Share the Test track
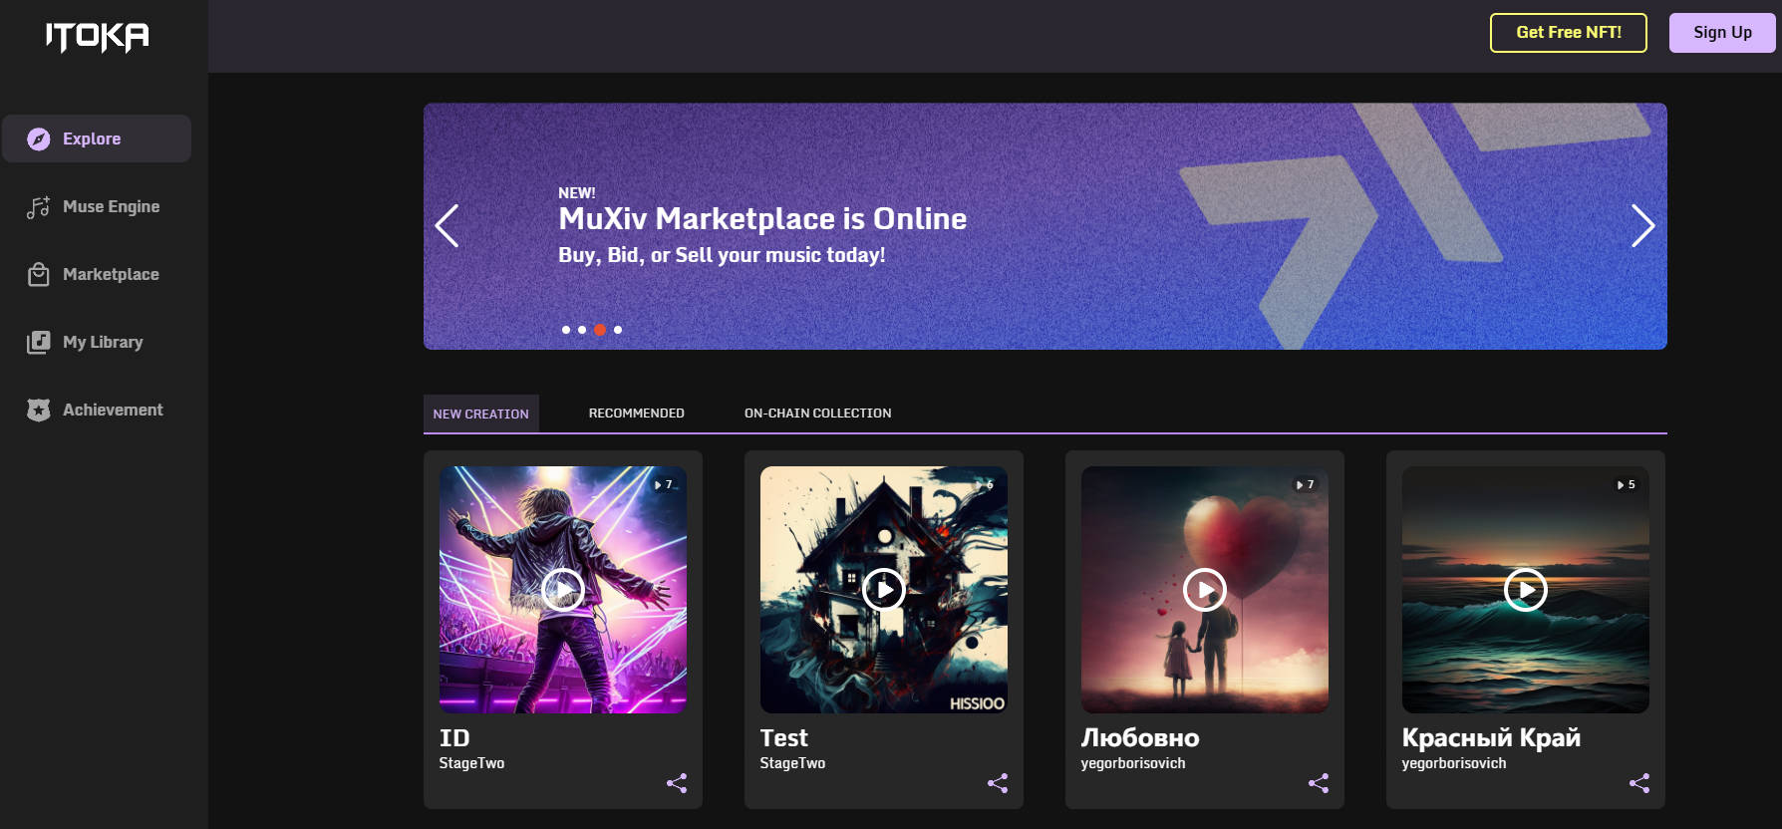Image resolution: width=1782 pixels, height=829 pixels. click(998, 783)
